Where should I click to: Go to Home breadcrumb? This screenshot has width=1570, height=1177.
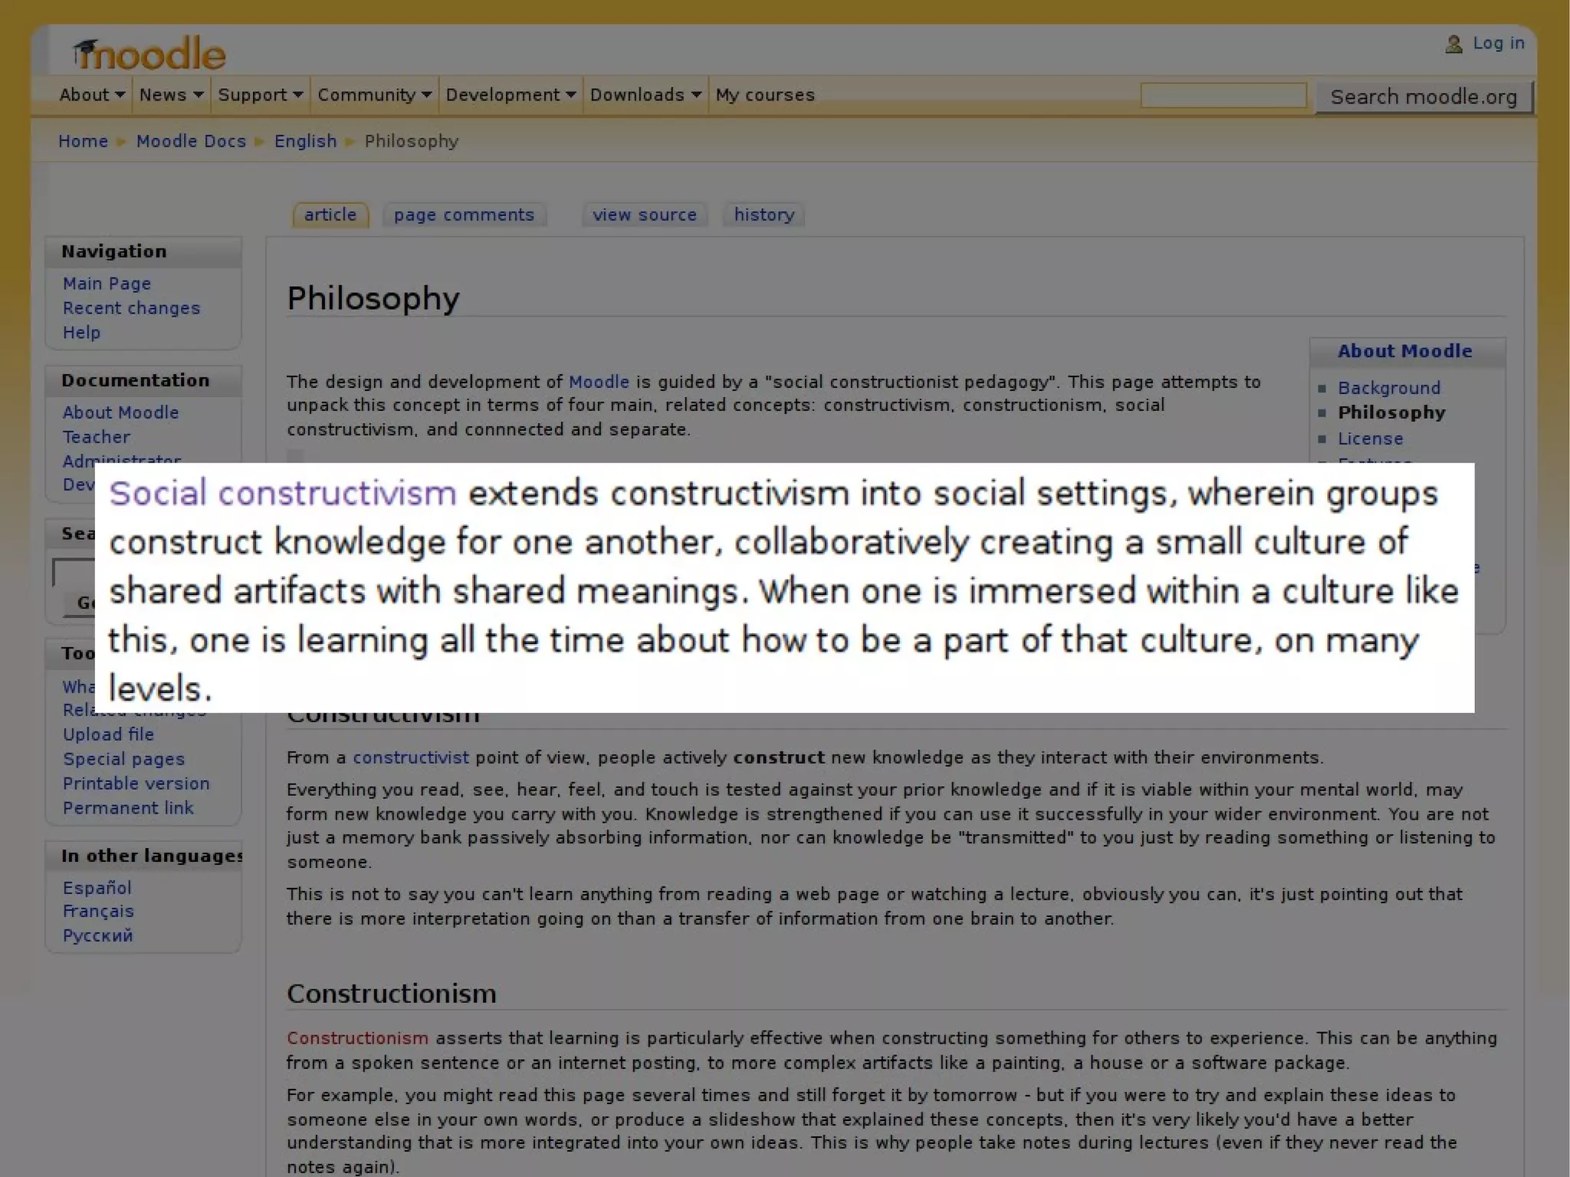(83, 142)
